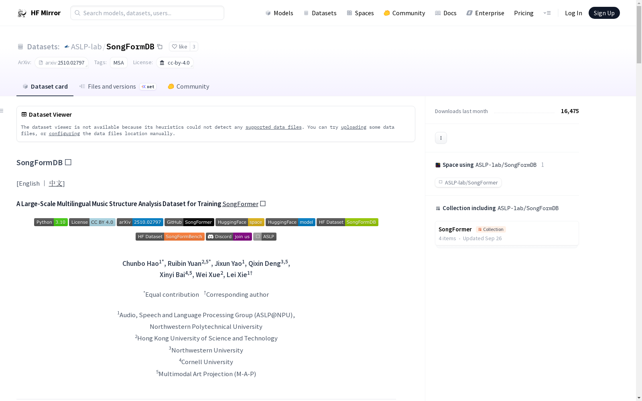The width and height of the screenshot is (642, 401).
Task: Click the Collection tag on SongFormer card
Action: click(491, 229)
